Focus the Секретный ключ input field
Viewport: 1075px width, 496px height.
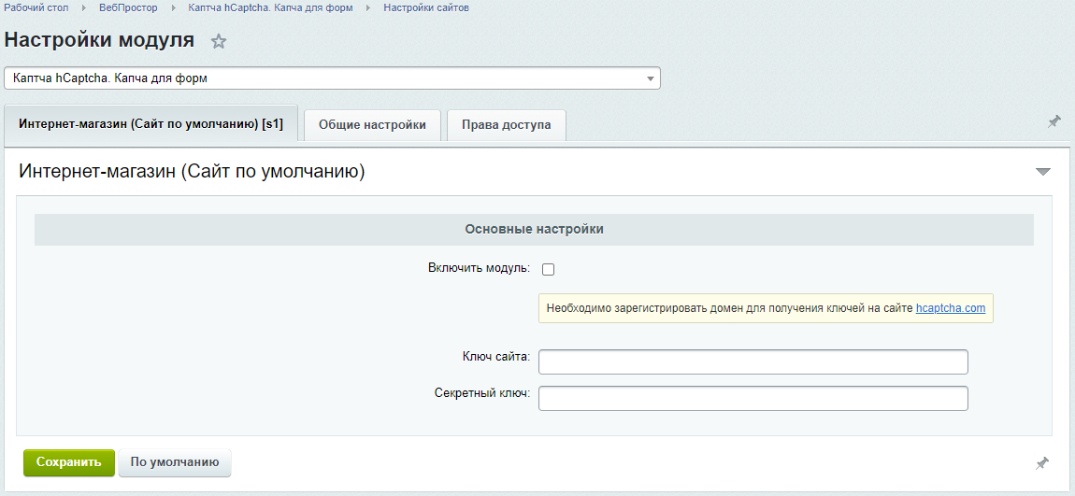(x=752, y=398)
